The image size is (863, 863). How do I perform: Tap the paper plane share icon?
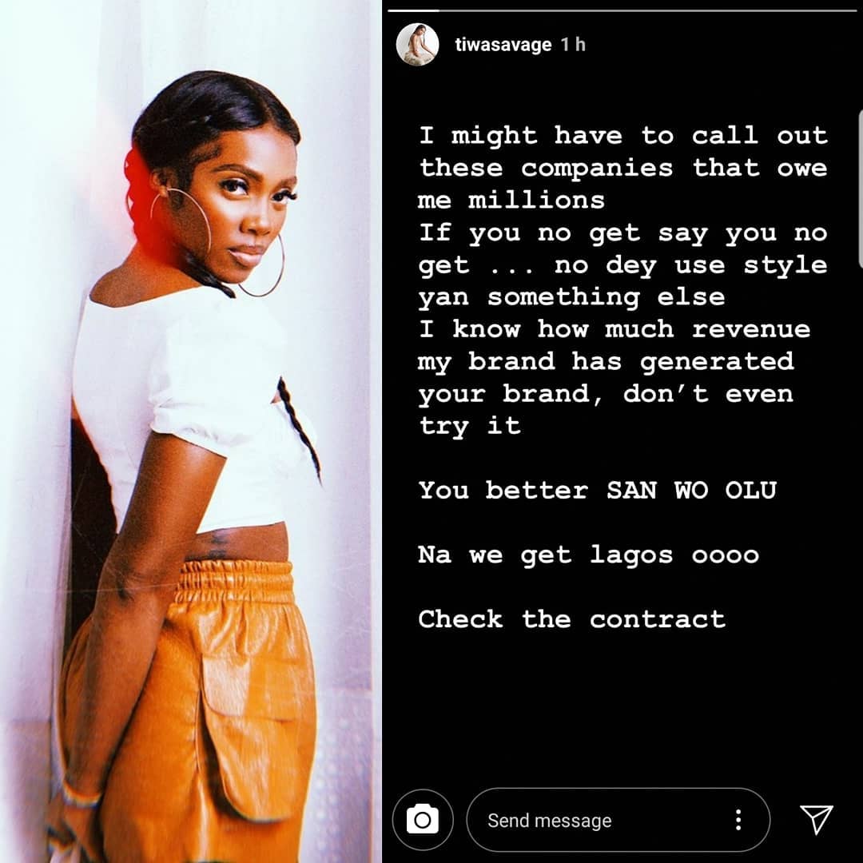[x=816, y=820]
